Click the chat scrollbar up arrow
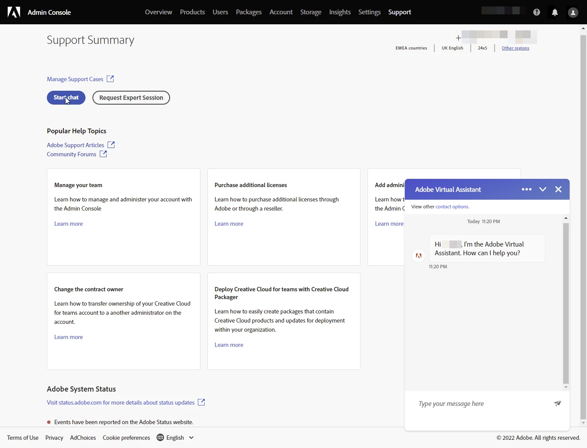This screenshot has width=587, height=448. [x=566, y=218]
